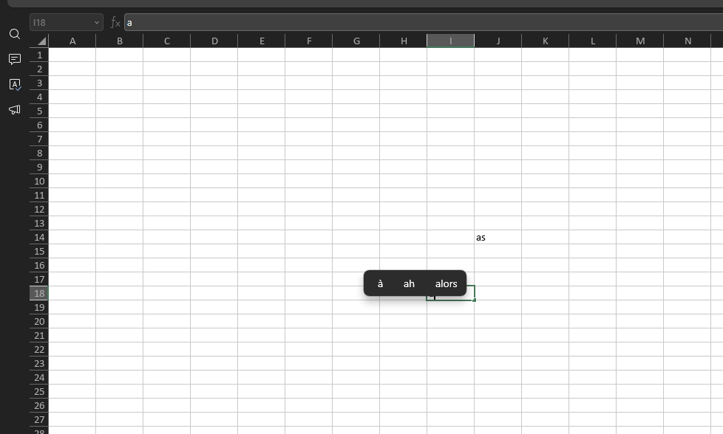The height and width of the screenshot is (434, 723).
Task: Select the column N header
Action: click(x=687, y=41)
